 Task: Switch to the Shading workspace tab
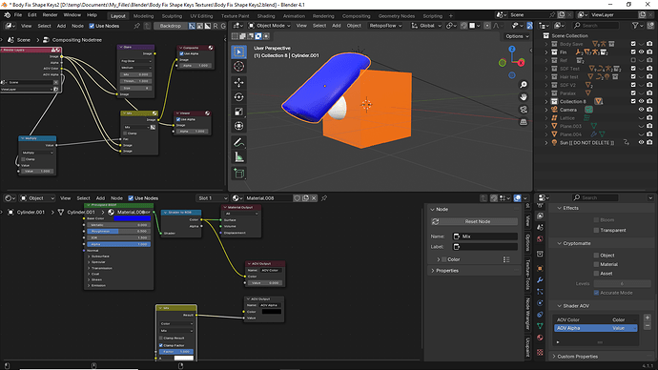(x=266, y=16)
